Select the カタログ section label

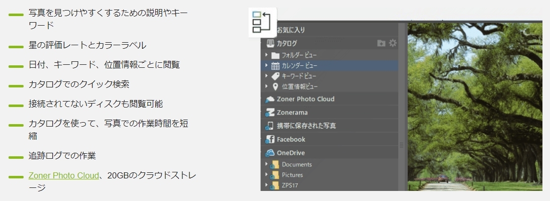pyautogui.click(x=287, y=44)
